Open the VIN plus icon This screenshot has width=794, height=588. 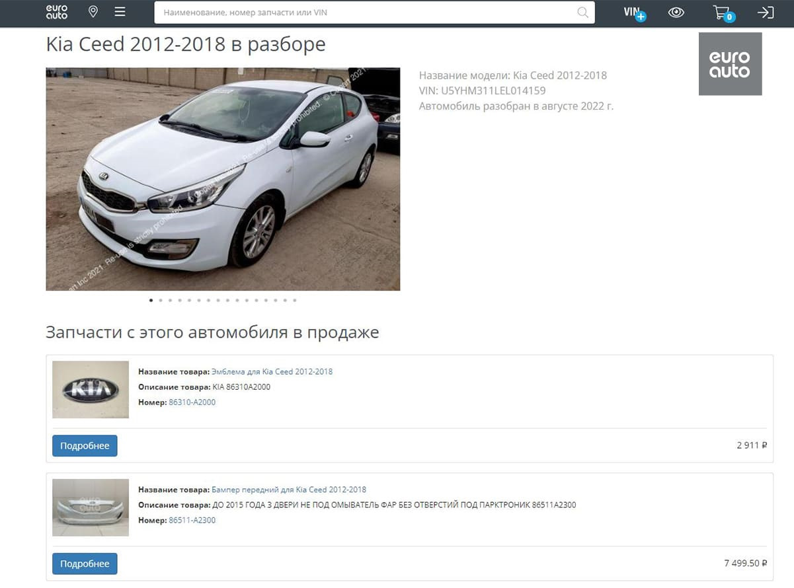635,13
